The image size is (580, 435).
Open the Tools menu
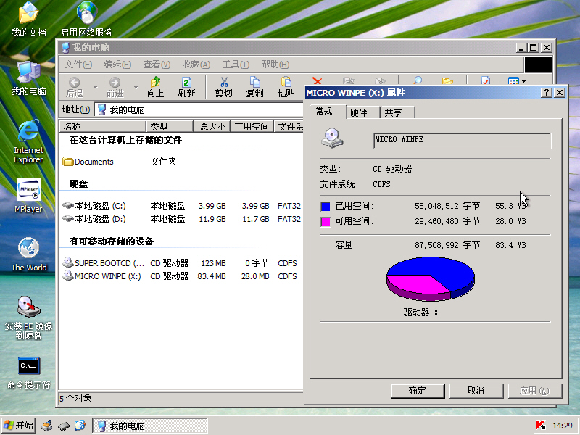tap(236, 65)
